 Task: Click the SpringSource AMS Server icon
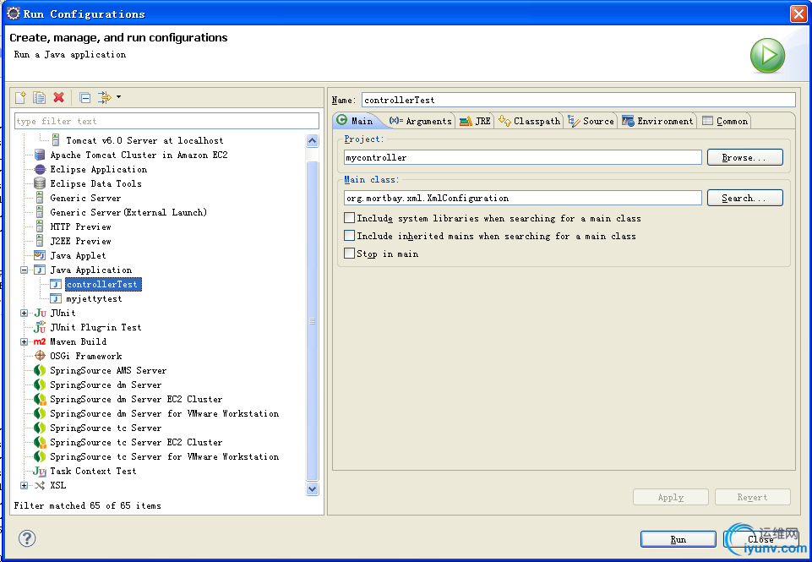click(40, 370)
